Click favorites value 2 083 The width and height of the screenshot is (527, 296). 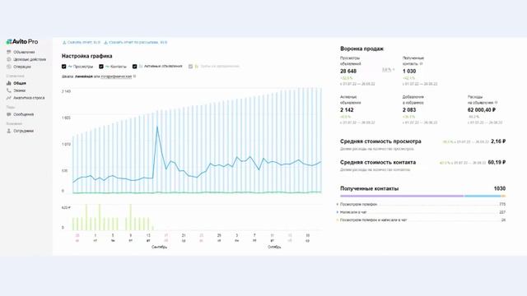[x=409, y=110]
